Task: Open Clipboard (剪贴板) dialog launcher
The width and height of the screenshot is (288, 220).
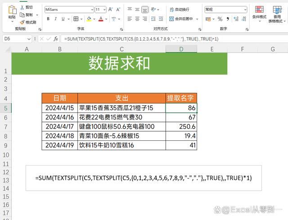Action: [40, 29]
